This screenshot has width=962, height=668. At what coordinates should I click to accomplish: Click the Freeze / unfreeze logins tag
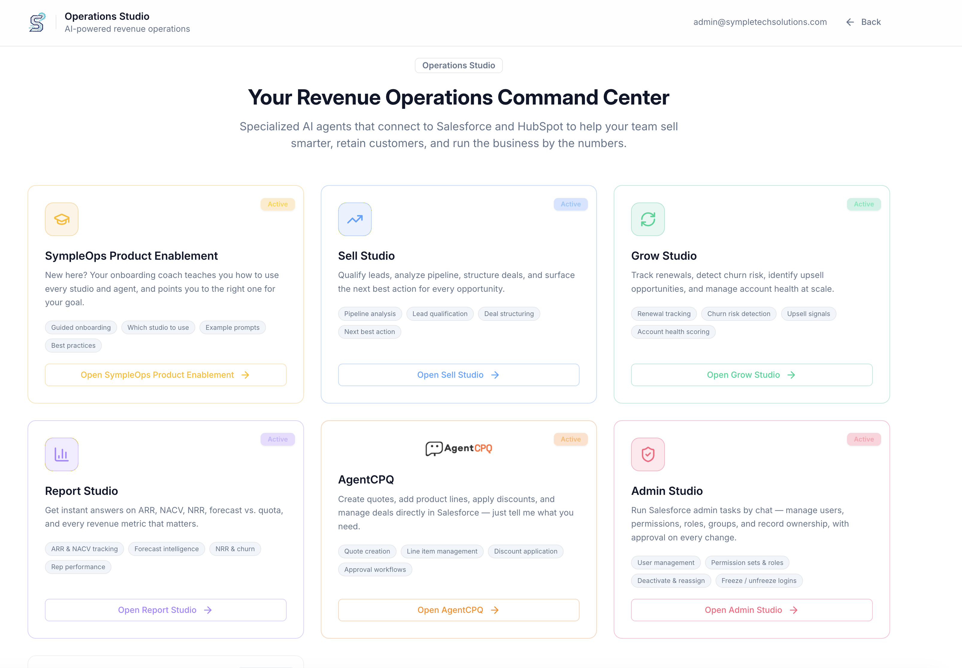(x=759, y=581)
